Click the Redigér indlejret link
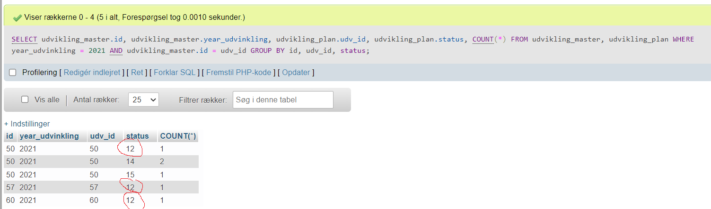This screenshot has width=711, height=209. click(x=92, y=73)
